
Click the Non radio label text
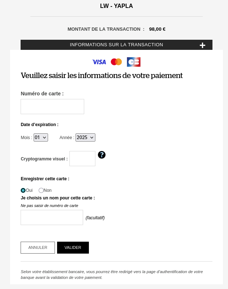click(x=48, y=190)
